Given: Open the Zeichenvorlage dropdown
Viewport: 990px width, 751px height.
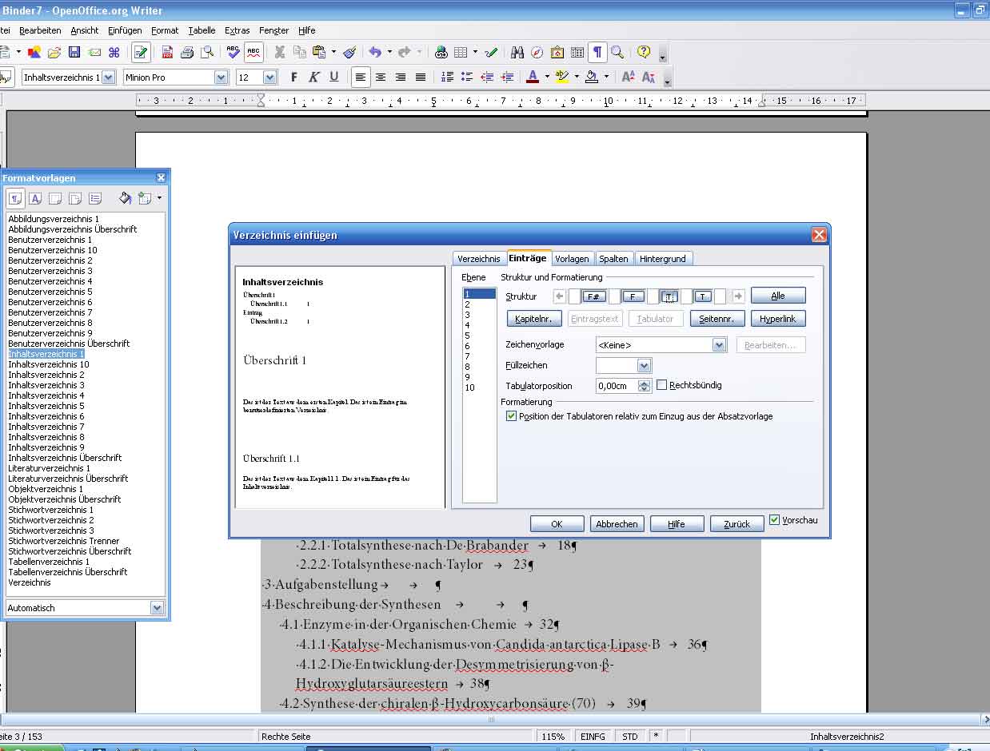Looking at the screenshot, I should [x=719, y=345].
